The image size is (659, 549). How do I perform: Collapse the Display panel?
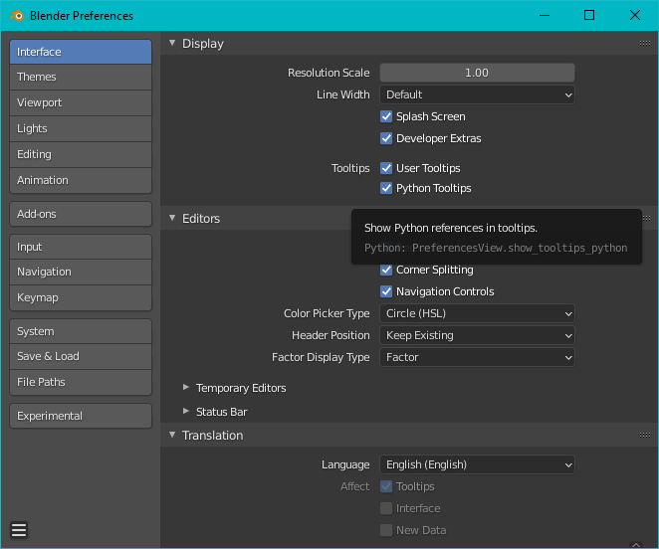[x=172, y=43]
